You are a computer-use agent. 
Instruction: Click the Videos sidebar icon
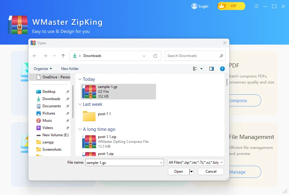click(39, 128)
